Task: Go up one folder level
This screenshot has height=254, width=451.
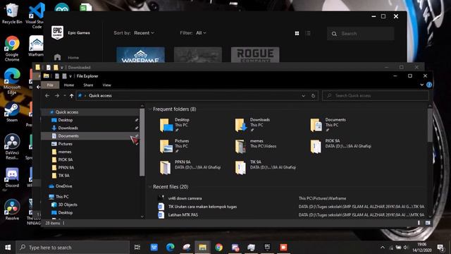Action: click(x=71, y=96)
